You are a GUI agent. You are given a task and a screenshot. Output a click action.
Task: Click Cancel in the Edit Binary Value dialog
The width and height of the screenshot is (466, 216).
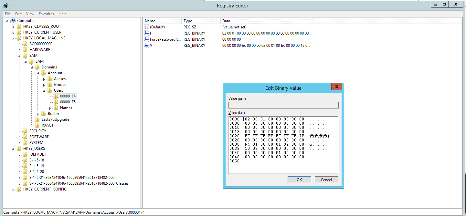coord(326,180)
